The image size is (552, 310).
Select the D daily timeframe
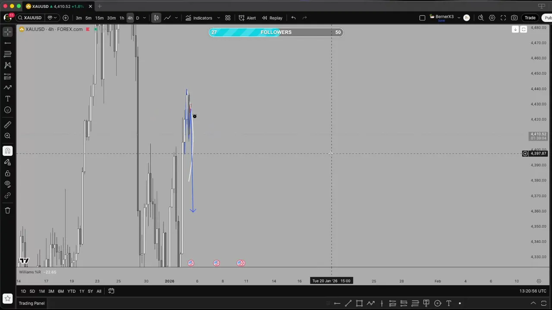coord(138,18)
